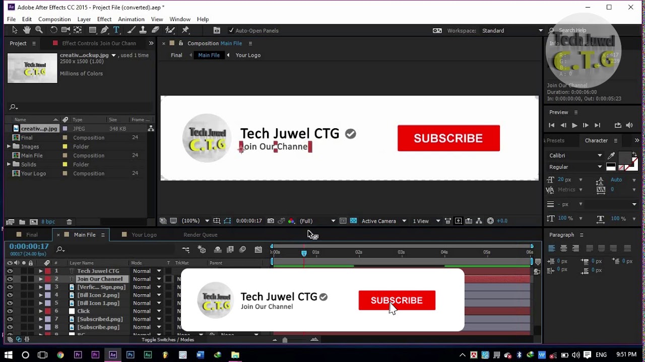Viewport: 645px width, 362px height.
Task: Select the Eraser tool
Action: pyautogui.click(x=156, y=30)
